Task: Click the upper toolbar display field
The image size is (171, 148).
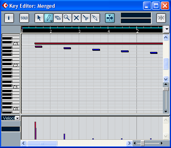Action: click(x=136, y=15)
